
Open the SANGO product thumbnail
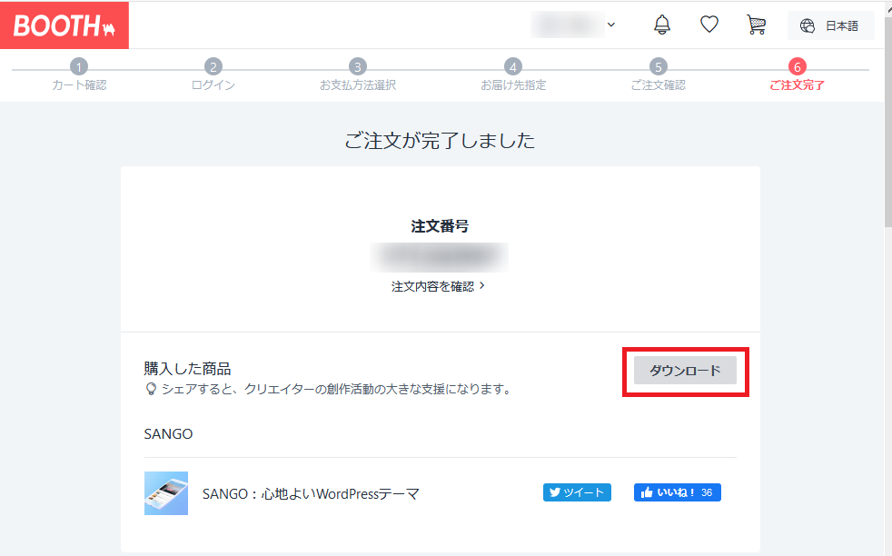166,493
